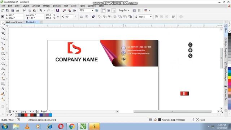The height and width of the screenshot is (130, 231).
Task: Select the Color Eyedropper tool
Action: tap(3, 94)
